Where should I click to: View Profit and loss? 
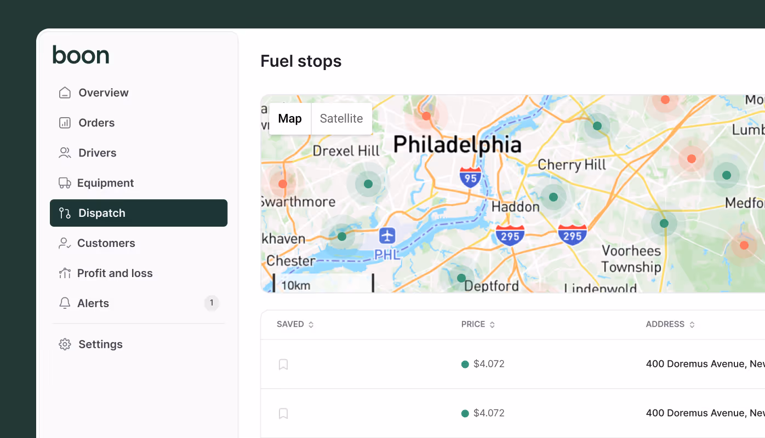coord(139,273)
